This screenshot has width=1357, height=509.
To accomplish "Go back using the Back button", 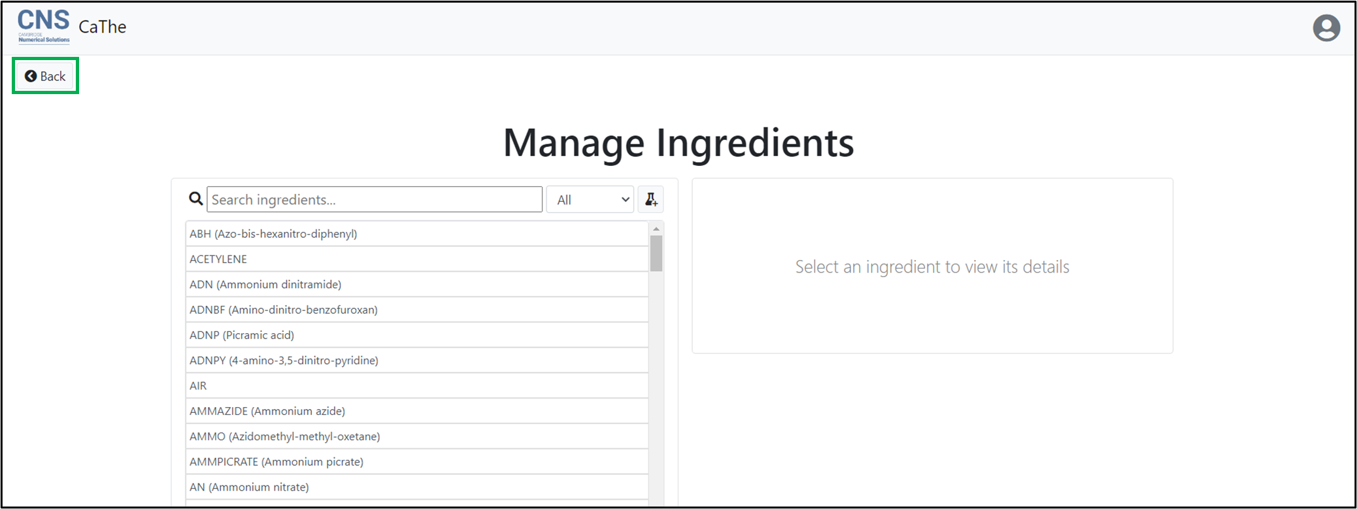I will tap(45, 76).
